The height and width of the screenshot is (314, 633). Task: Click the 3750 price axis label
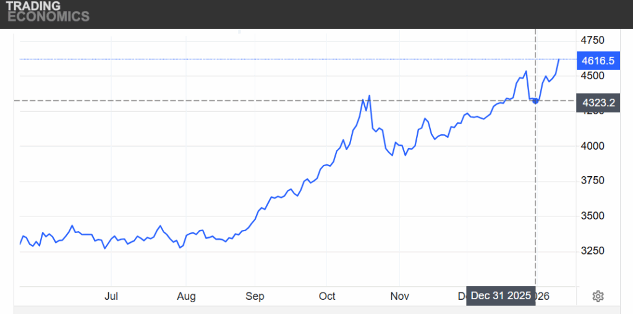[x=593, y=180]
